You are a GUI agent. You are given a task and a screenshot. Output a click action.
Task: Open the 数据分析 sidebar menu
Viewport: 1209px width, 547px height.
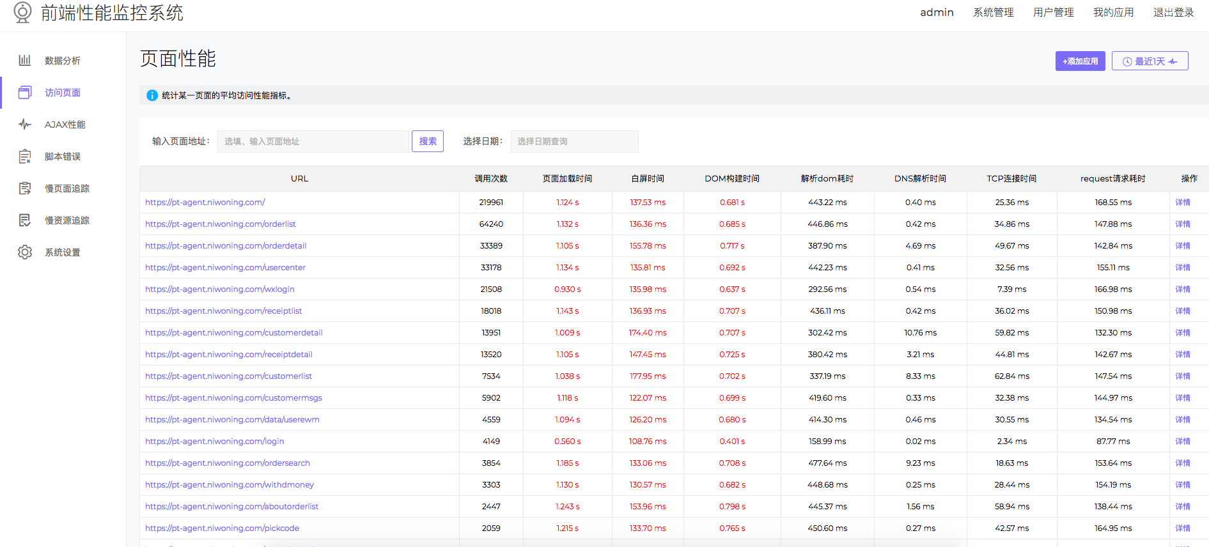63,60
